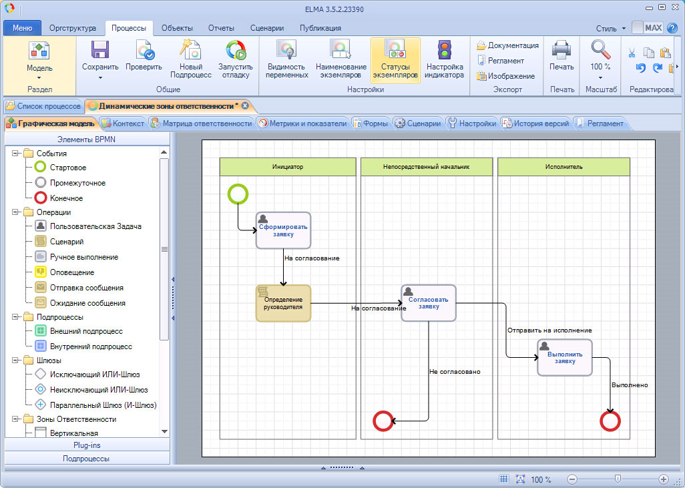685x488 pixels.
Task: Open the Контекст tab
Action: pos(124,124)
